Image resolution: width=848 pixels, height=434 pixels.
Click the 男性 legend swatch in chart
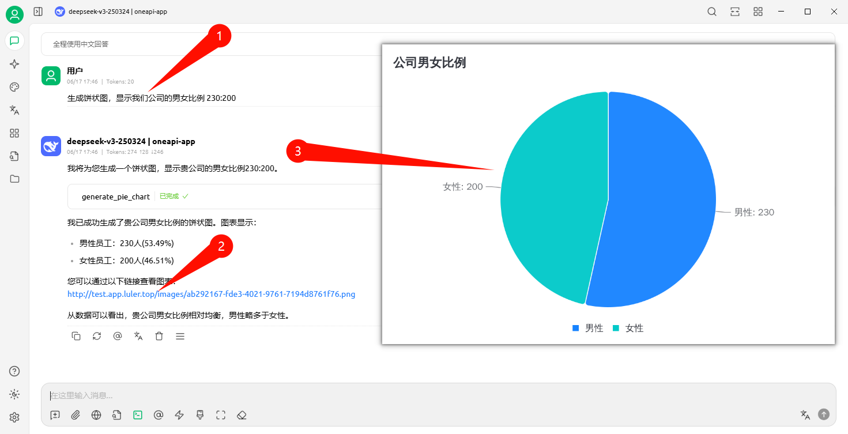pos(575,328)
